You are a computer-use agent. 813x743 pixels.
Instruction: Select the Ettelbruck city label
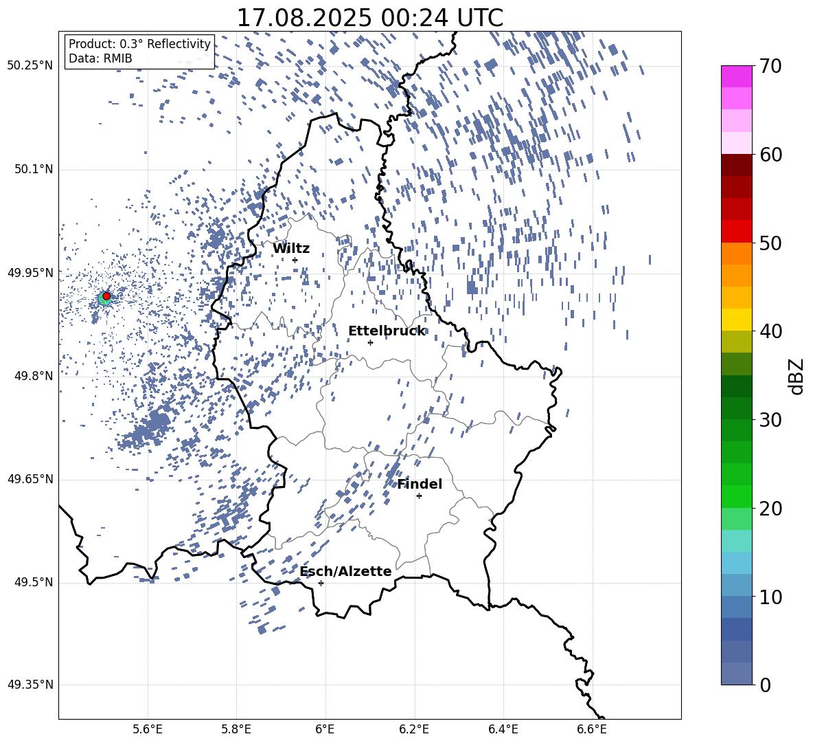pos(387,331)
